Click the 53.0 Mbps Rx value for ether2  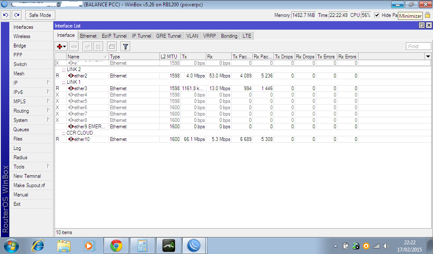pyautogui.click(x=219, y=76)
